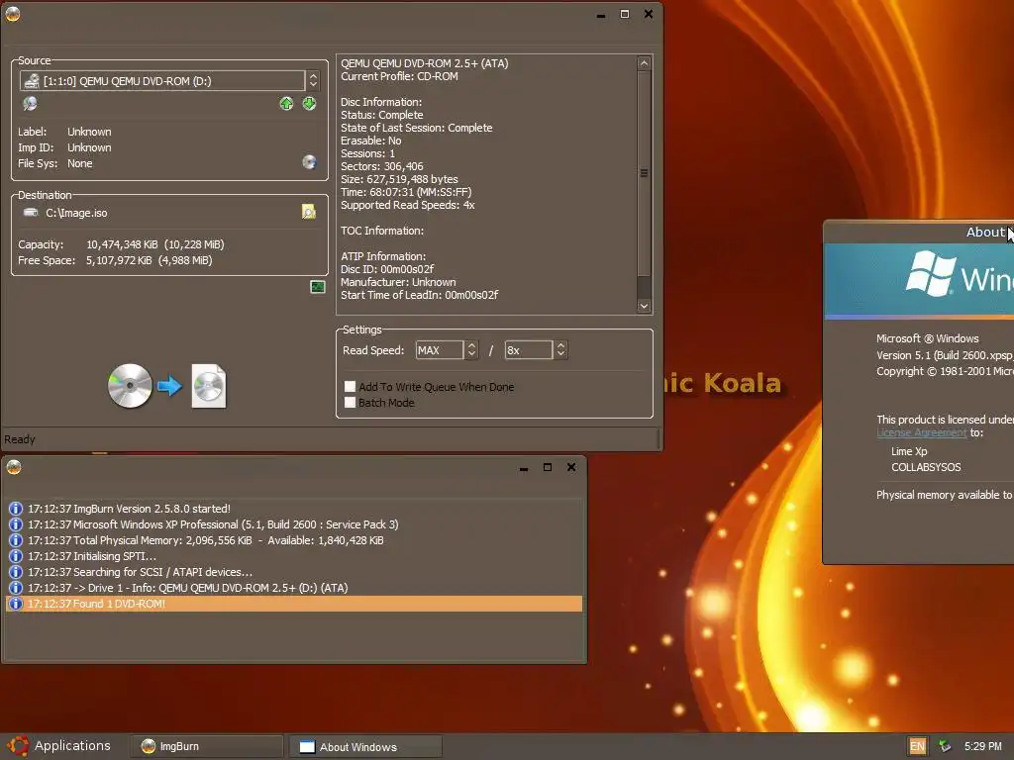Switch to About Windows taskbar button
Image resolution: width=1014 pixels, height=760 pixels.
coord(365,746)
